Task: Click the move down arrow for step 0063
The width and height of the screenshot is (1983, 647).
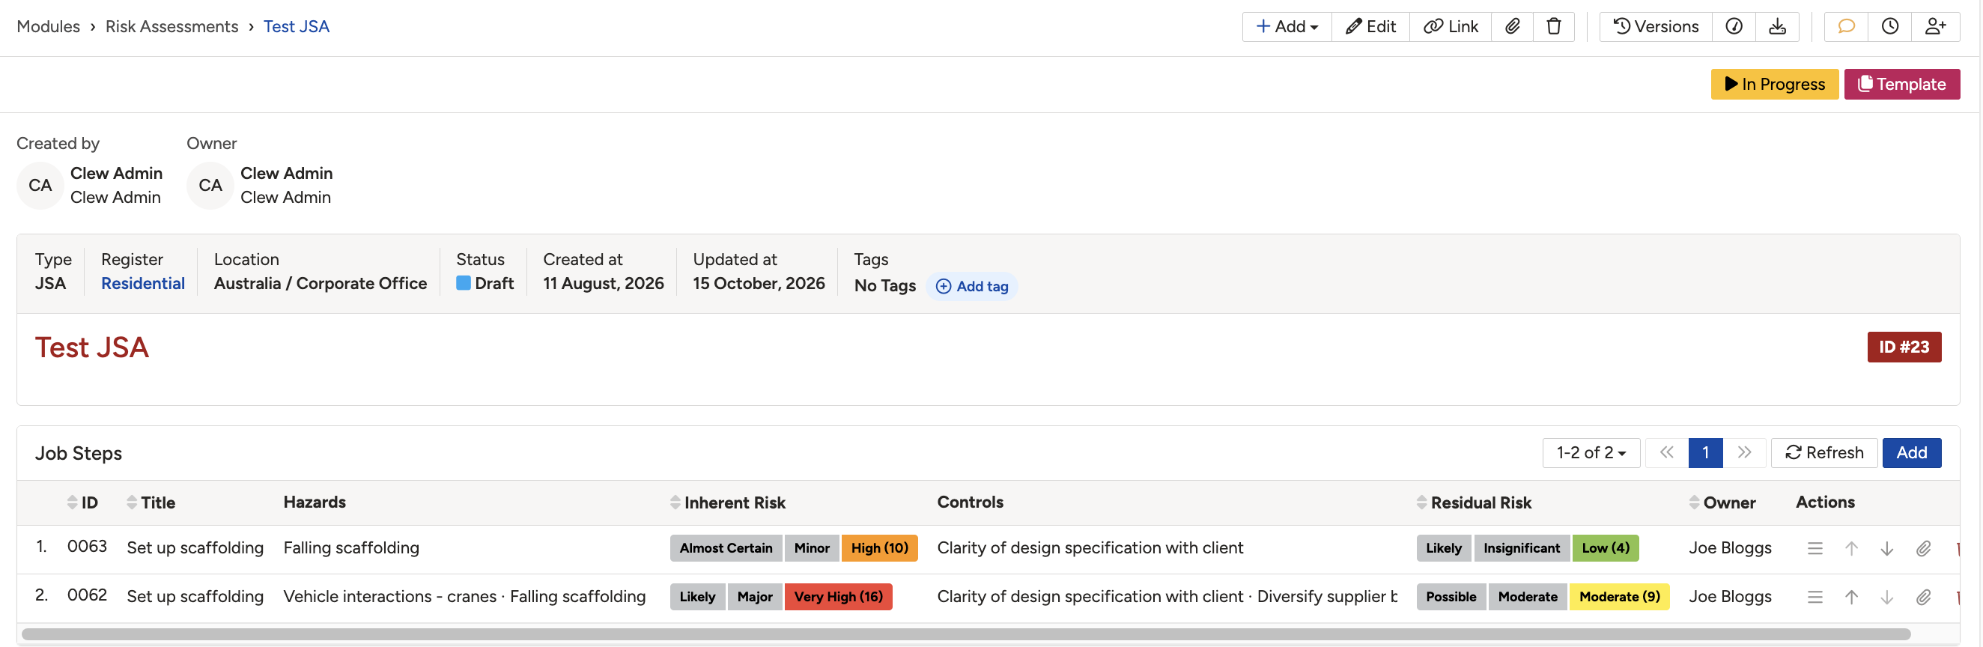Action: coord(1886,550)
